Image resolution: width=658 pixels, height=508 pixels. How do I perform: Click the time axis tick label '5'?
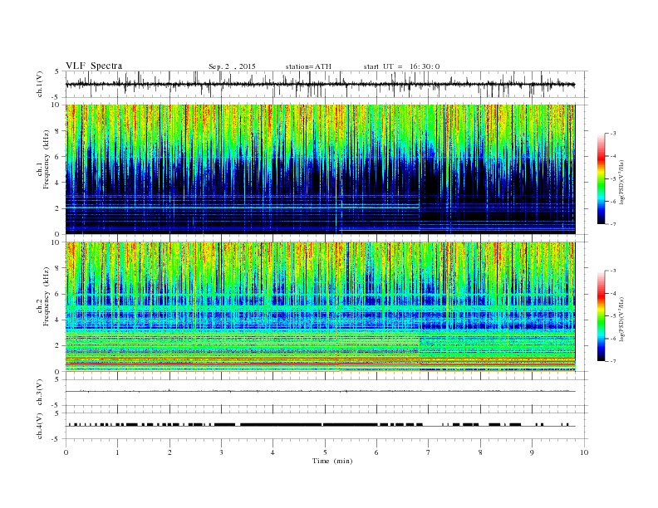click(x=325, y=452)
